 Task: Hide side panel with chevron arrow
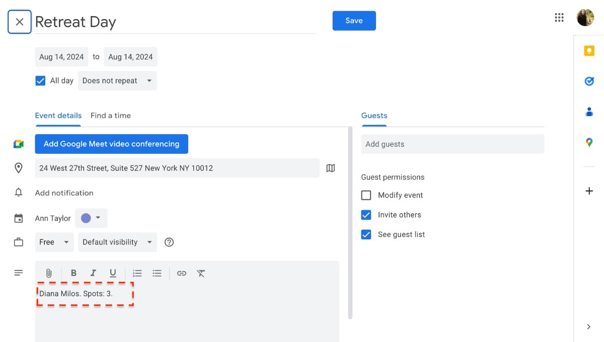(589, 327)
